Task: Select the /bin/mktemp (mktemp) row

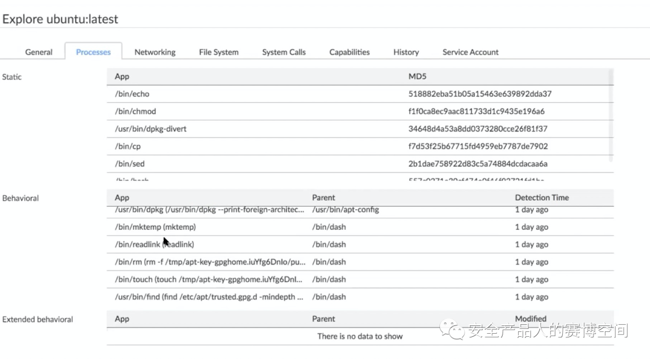Action: point(360,227)
